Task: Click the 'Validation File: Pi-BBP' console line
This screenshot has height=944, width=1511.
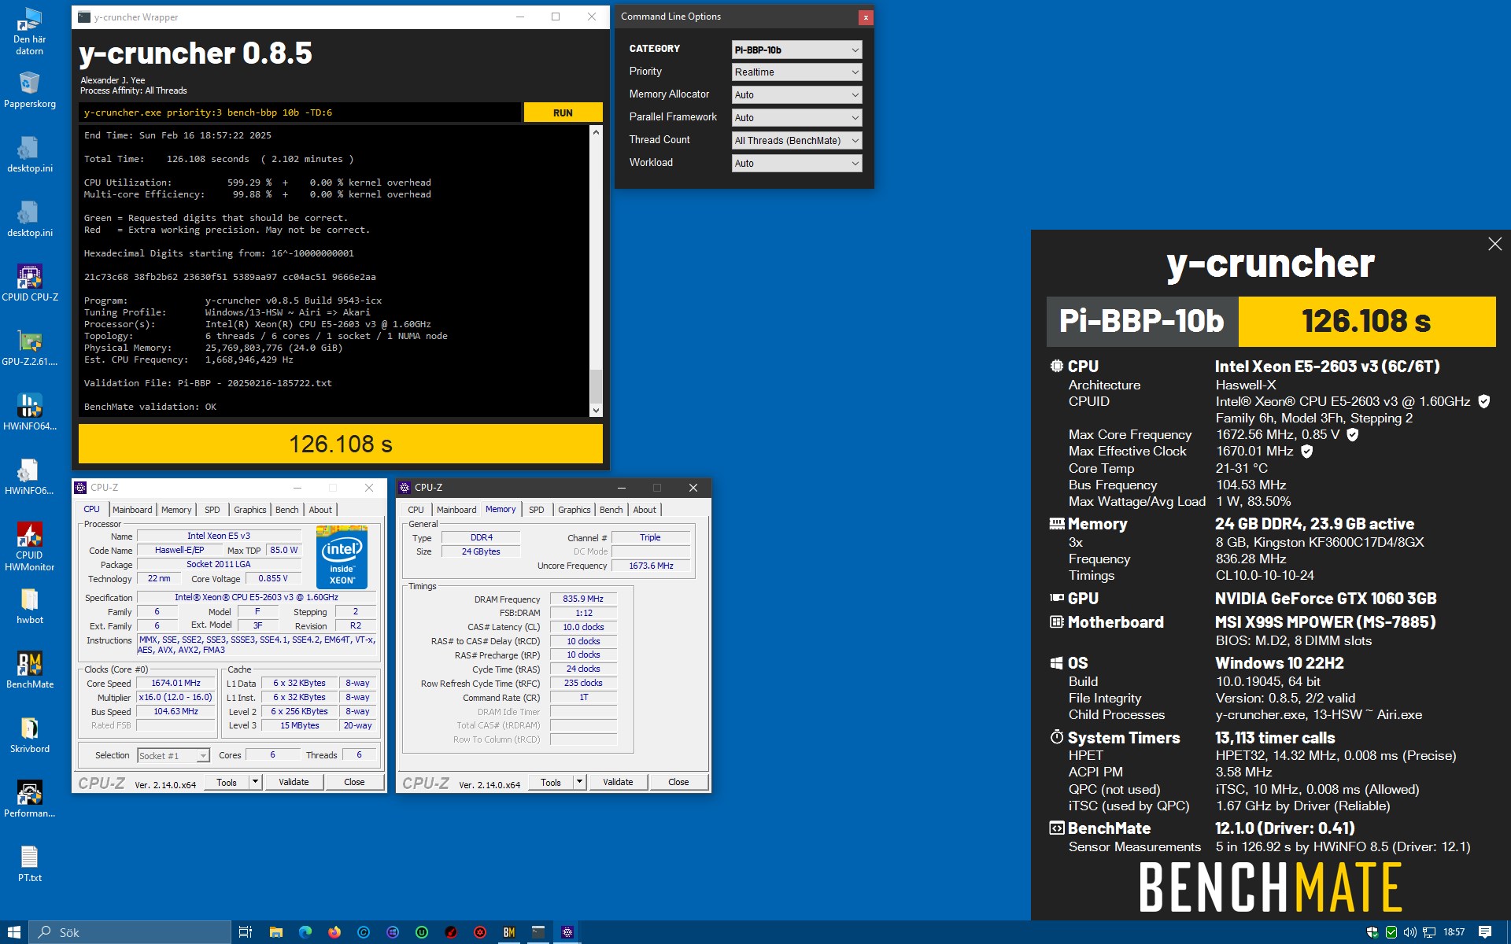Action: [x=208, y=383]
